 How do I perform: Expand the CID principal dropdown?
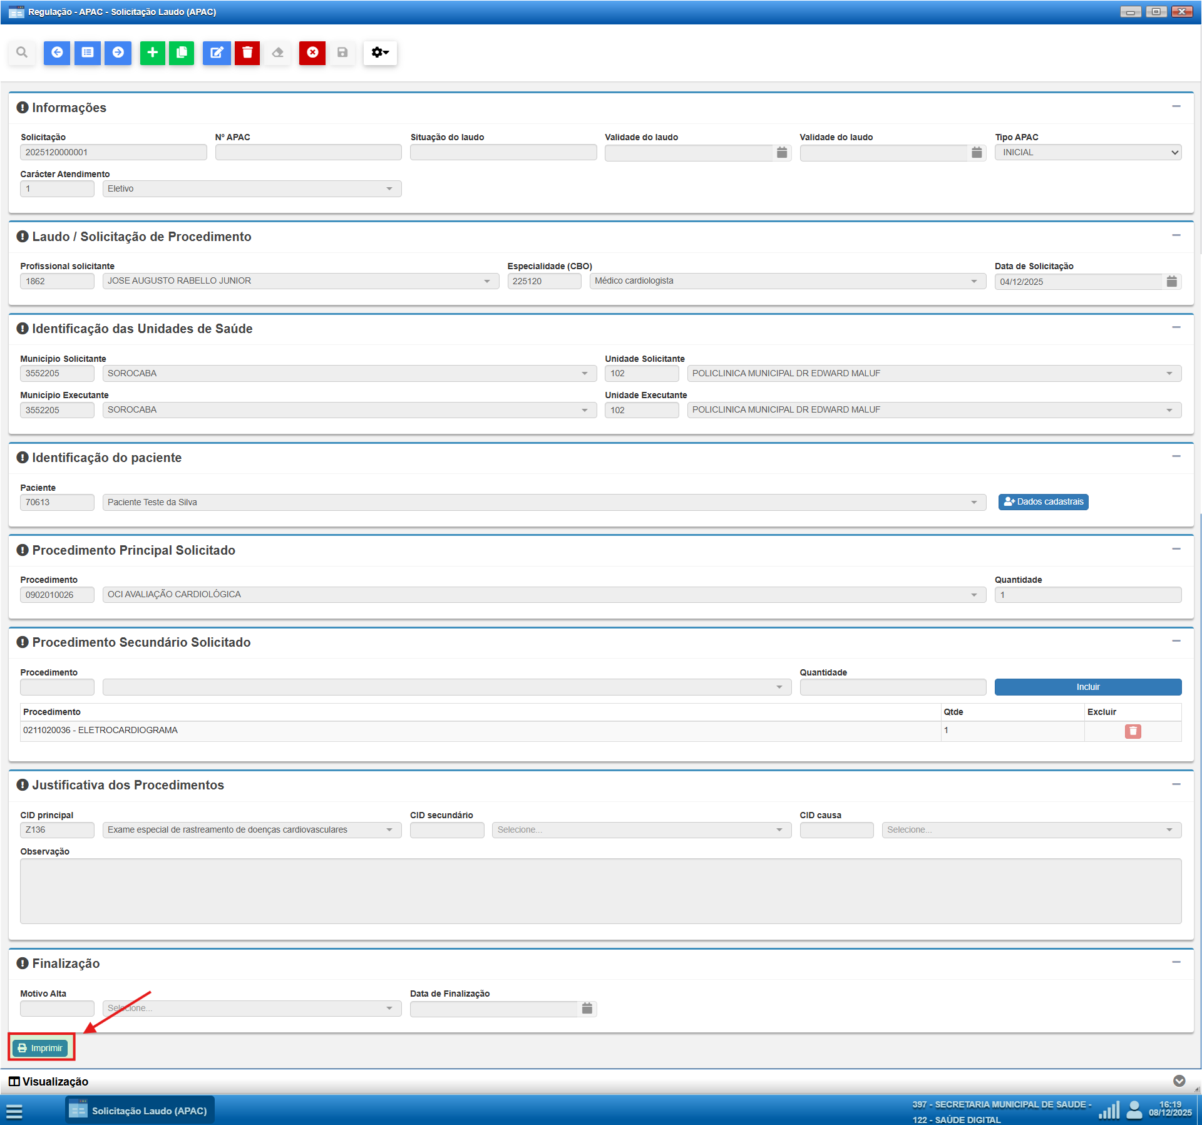[389, 830]
